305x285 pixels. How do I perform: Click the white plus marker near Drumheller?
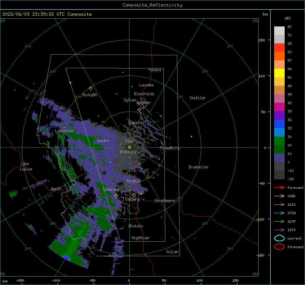click(191, 136)
